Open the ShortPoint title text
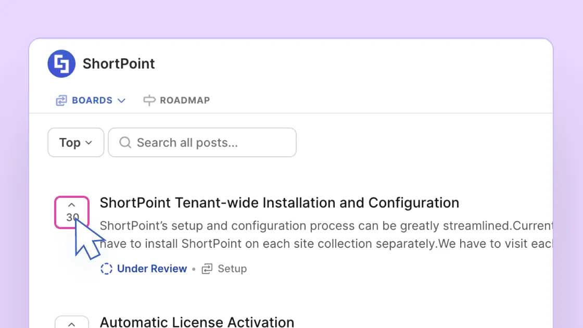The height and width of the screenshot is (328, 583). point(119,64)
